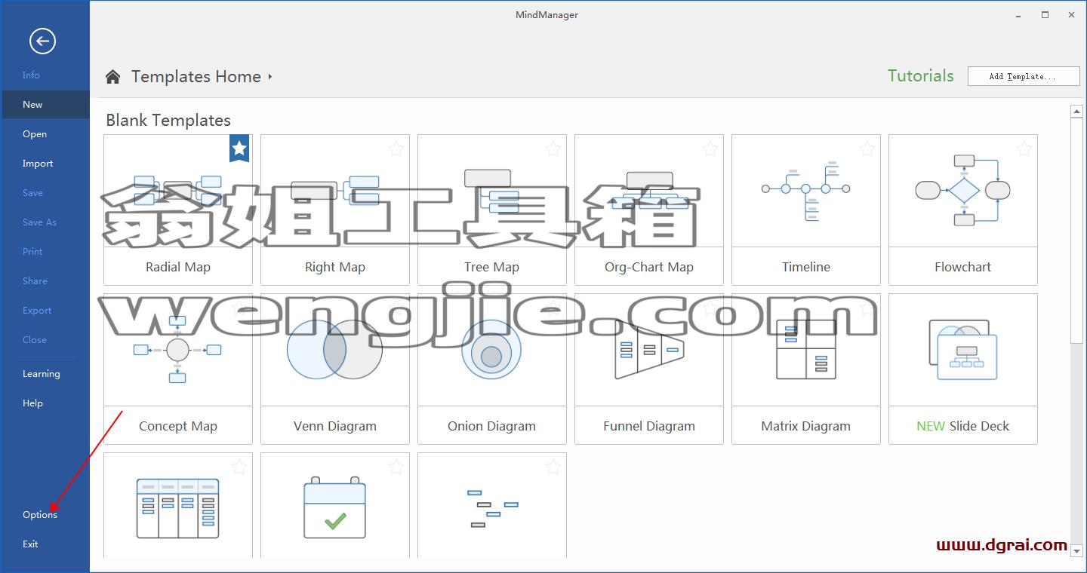This screenshot has height=573, width=1087.
Task: Open the Print page
Action: tap(45, 252)
